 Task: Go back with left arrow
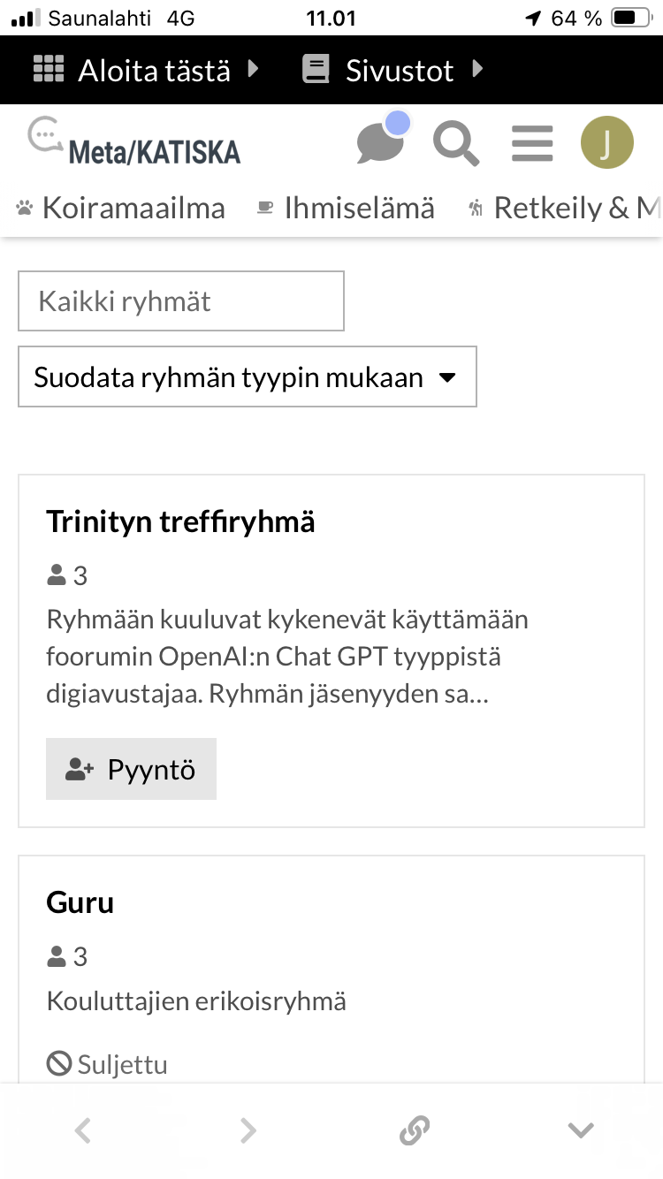click(83, 1130)
